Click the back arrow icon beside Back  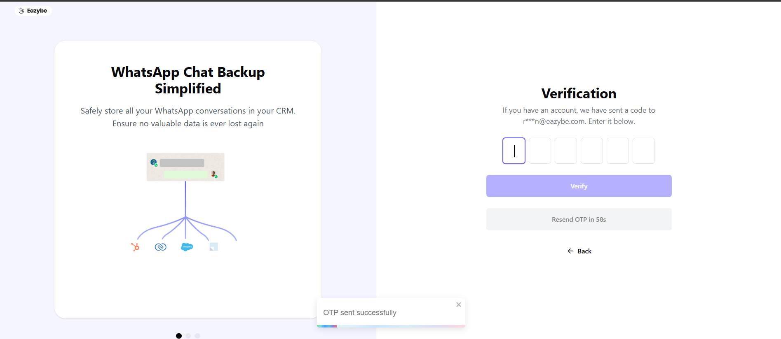(x=570, y=251)
